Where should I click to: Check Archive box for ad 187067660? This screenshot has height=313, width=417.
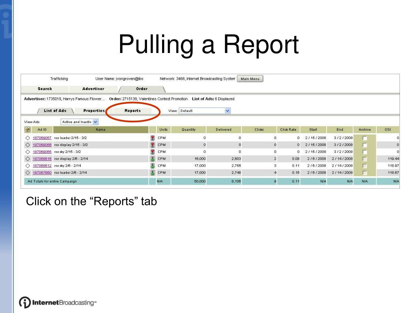[364, 172]
